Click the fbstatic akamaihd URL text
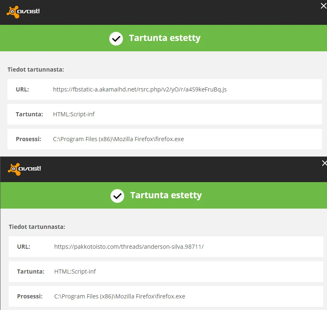327x310 pixels. click(139, 89)
